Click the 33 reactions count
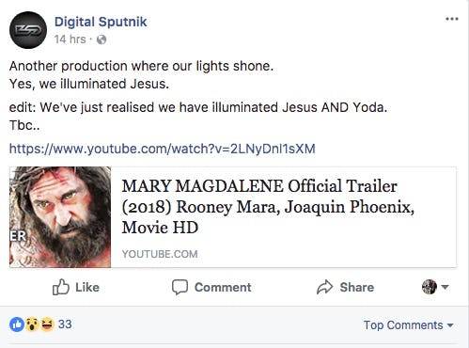The height and width of the screenshot is (348, 469). click(65, 324)
